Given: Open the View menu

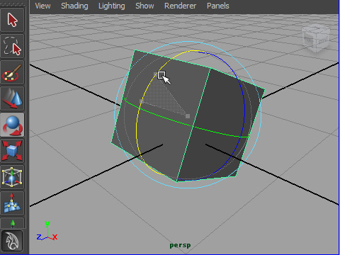Looking at the screenshot, I should point(42,6).
